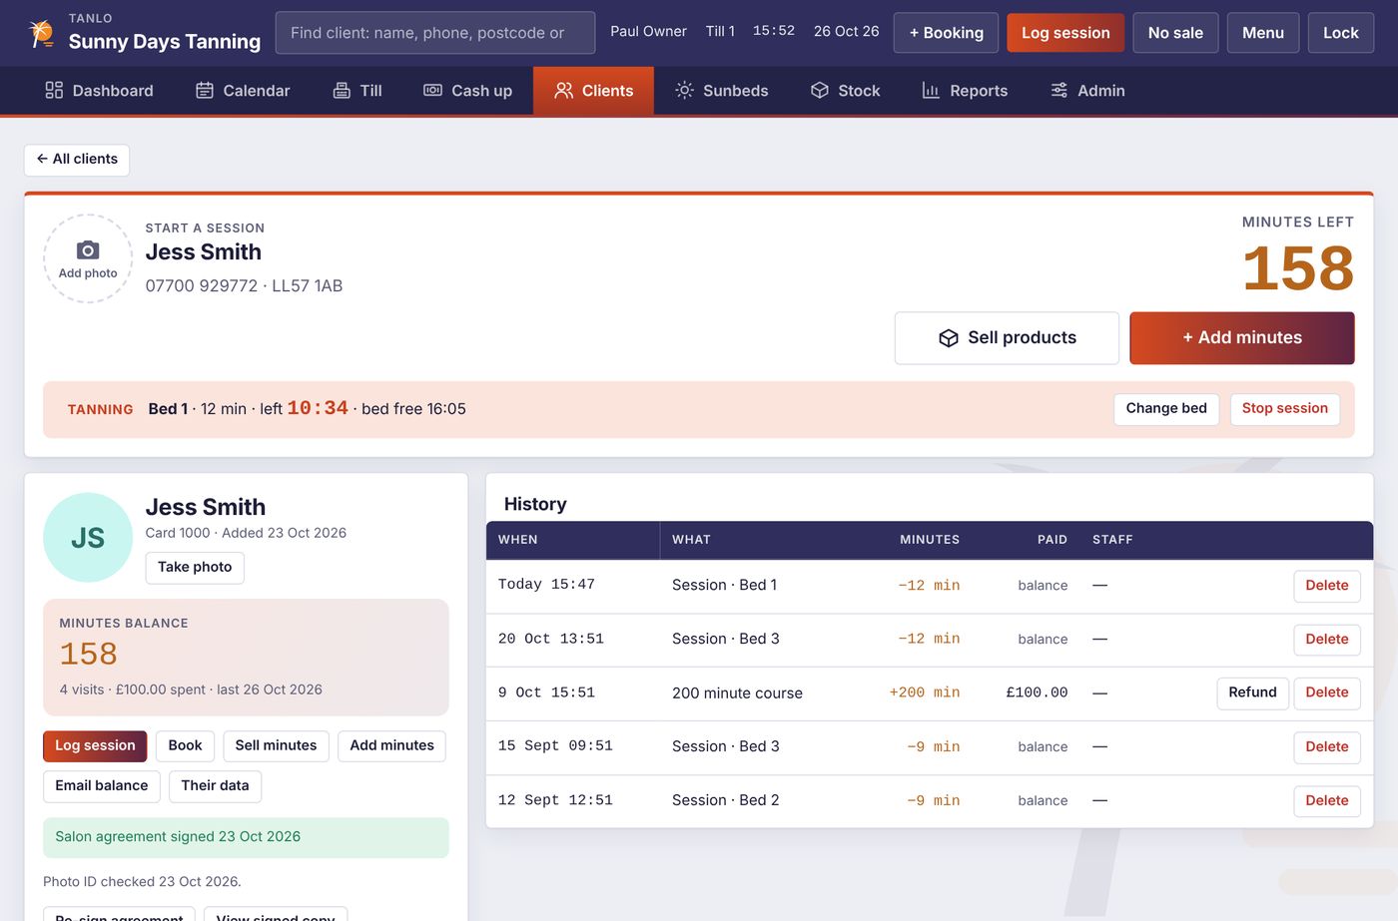Open Sunbeds via the sun icon
The width and height of the screenshot is (1398, 921).
(x=684, y=91)
